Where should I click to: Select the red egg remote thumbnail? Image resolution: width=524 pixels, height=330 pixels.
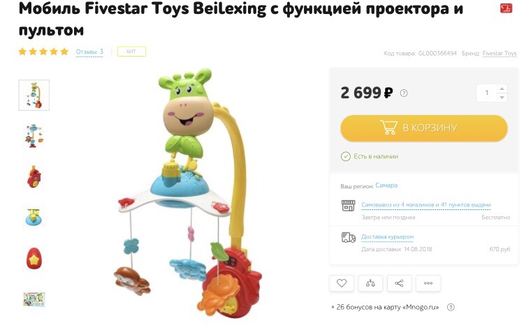coord(34,259)
